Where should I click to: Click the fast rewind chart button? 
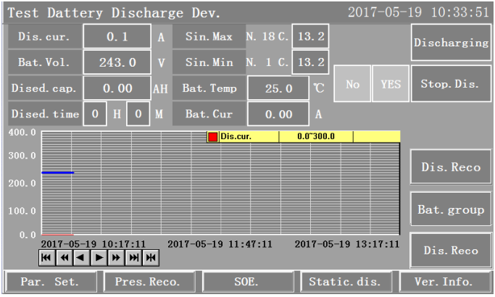point(64,257)
